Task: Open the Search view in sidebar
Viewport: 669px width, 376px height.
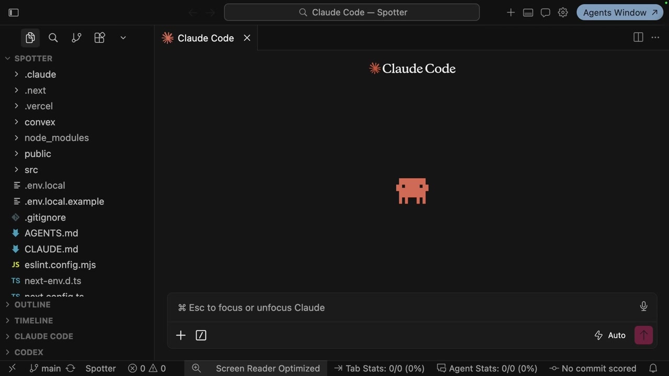Action: pos(53,38)
